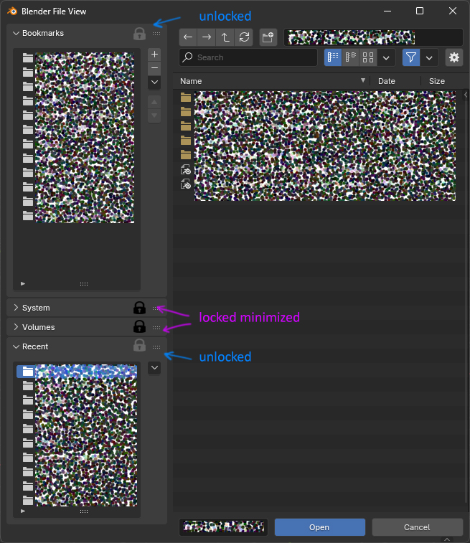Screen dimensions: 470x543
Task: Go forward to next folder
Action: 207,37
